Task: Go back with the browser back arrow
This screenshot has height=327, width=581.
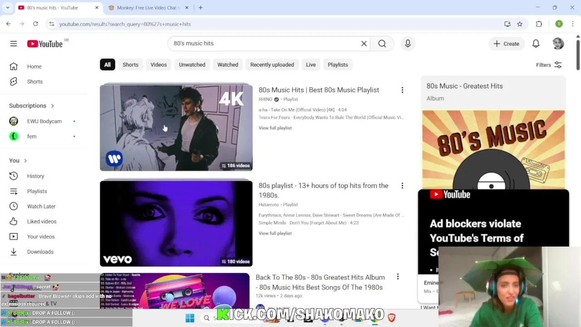Action: tap(8, 24)
